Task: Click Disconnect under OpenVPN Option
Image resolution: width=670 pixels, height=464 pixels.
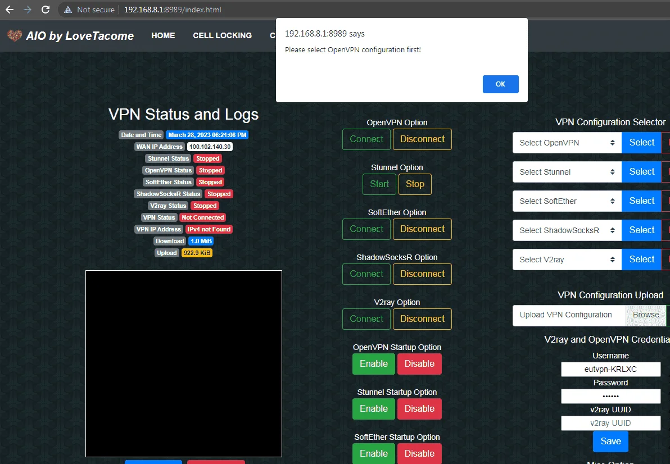Action: click(x=422, y=139)
